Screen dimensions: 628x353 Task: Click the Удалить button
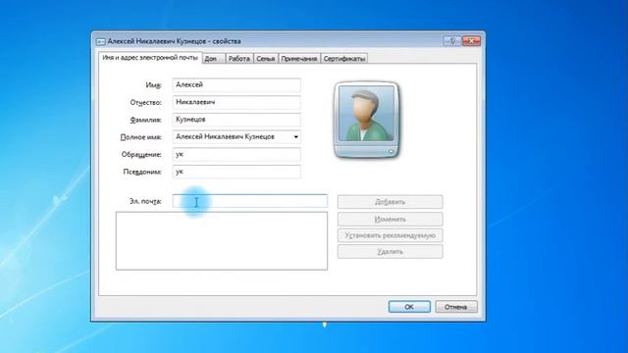[391, 252]
